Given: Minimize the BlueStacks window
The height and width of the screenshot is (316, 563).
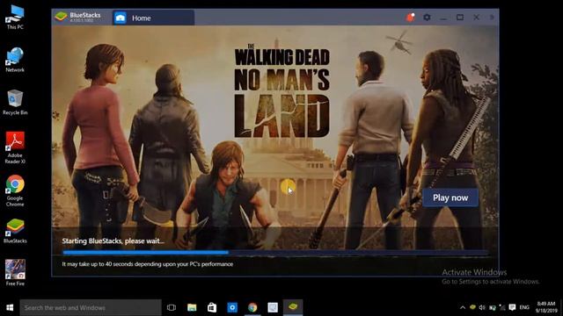Looking at the screenshot, I should point(443,18).
